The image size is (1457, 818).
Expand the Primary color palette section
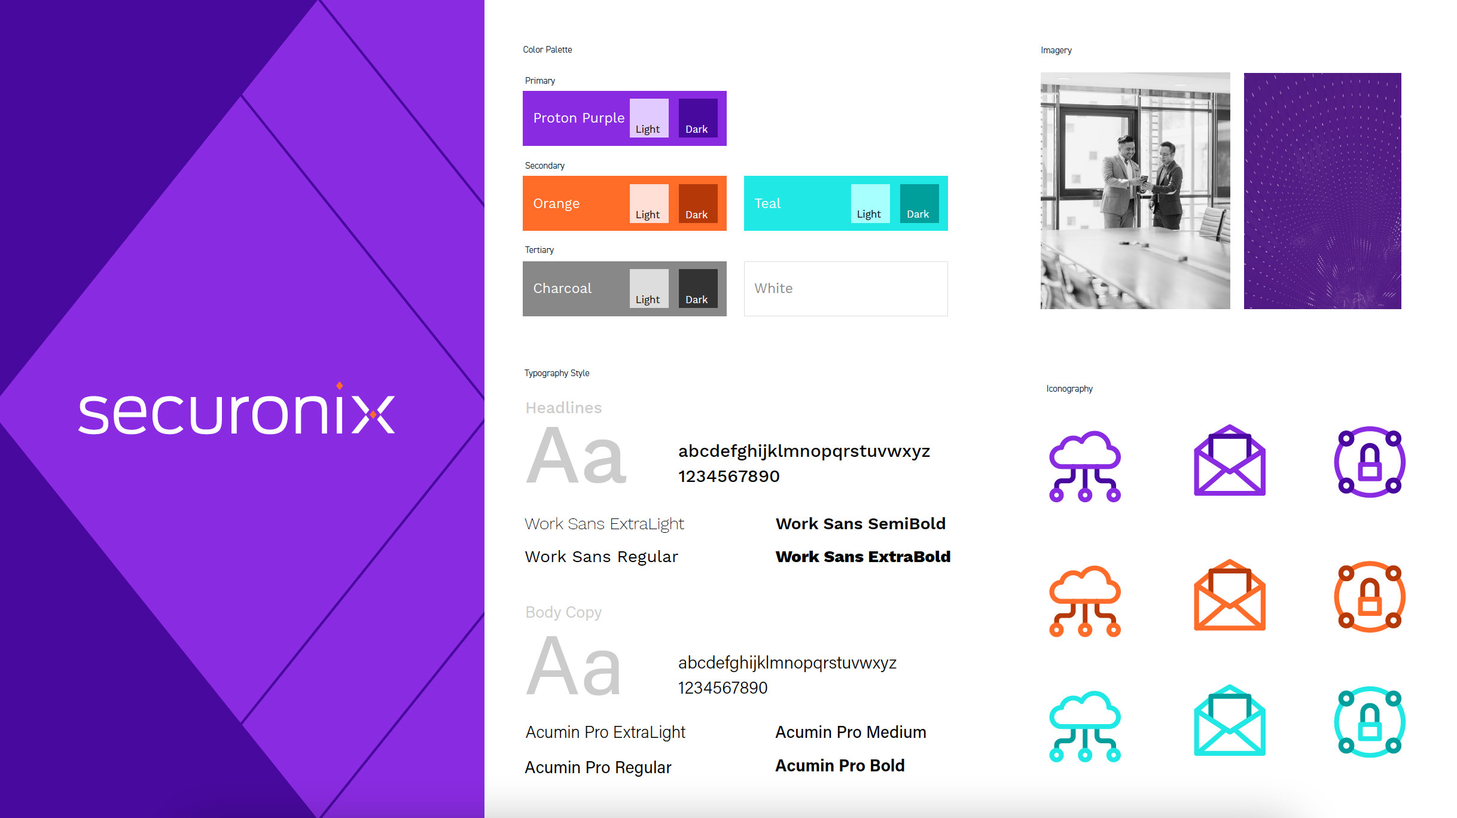pos(537,80)
